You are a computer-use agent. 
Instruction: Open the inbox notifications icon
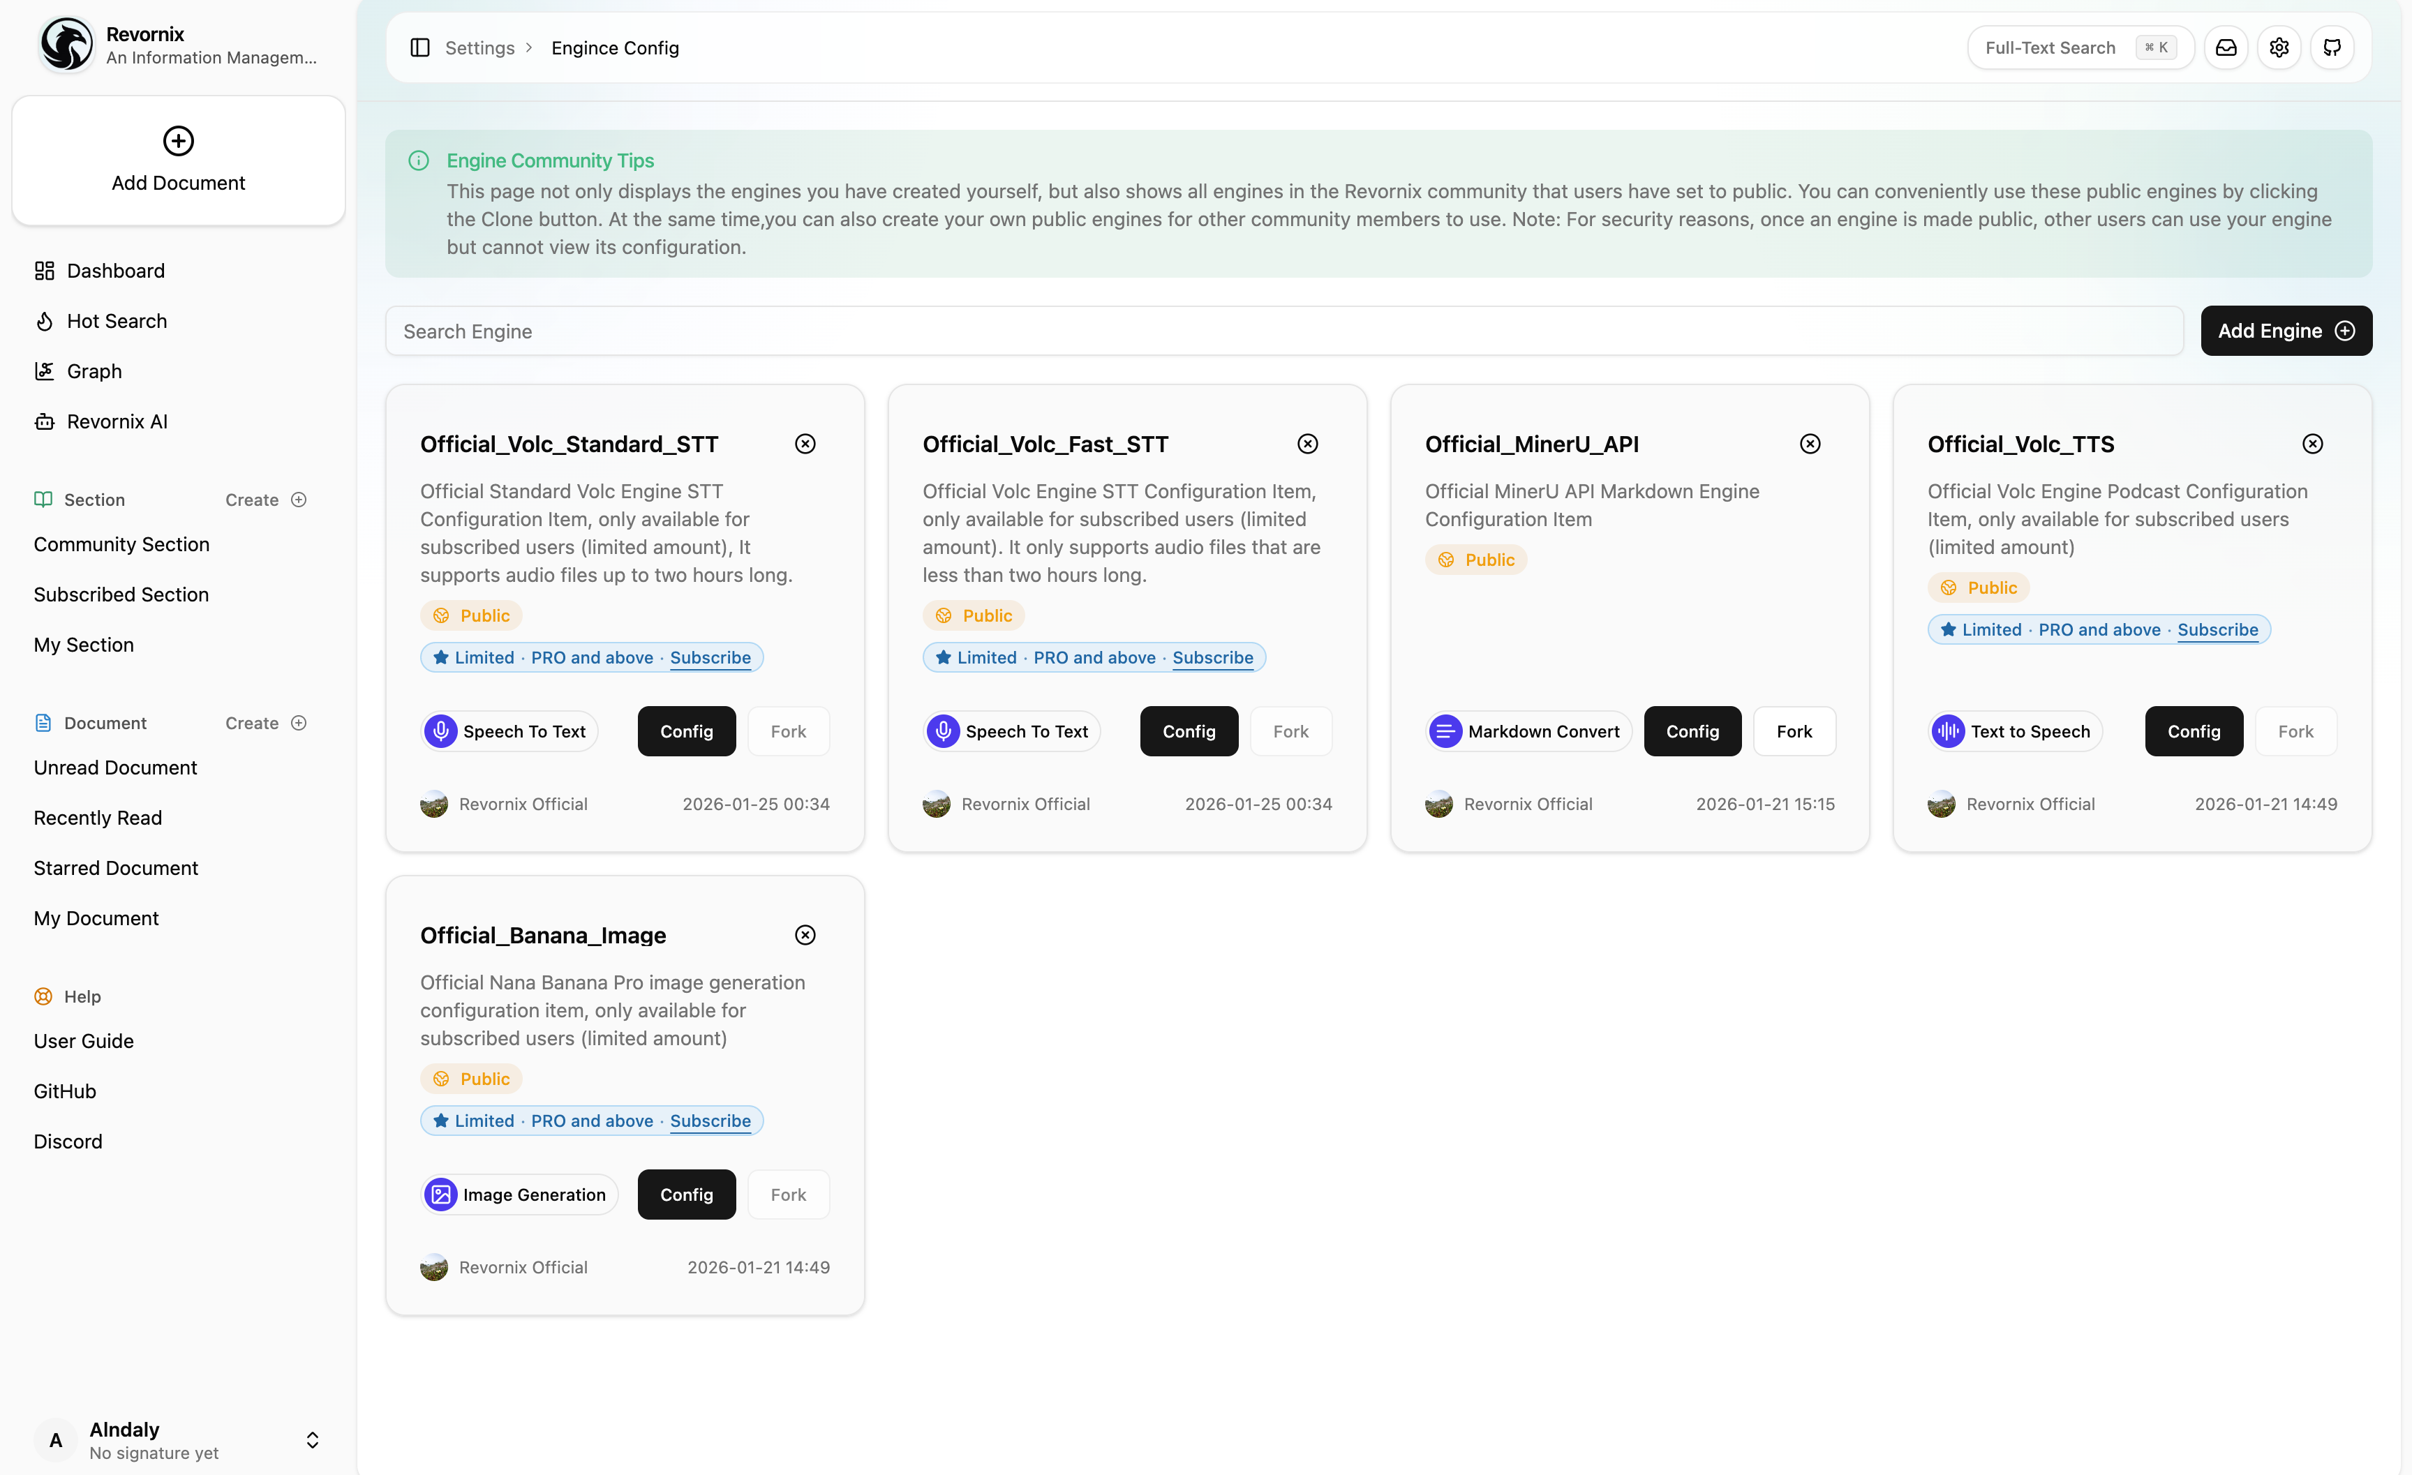[x=2226, y=48]
